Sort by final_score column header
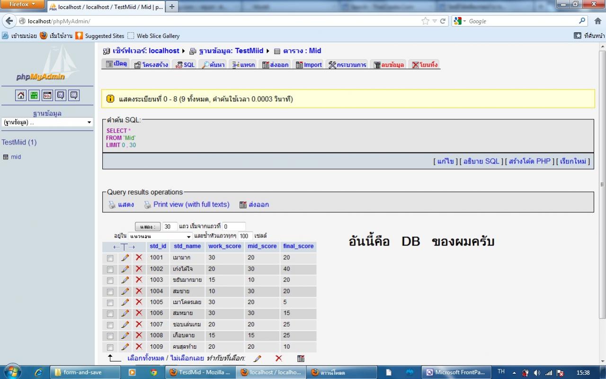This screenshot has width=606, height=379. click(298, 246)
